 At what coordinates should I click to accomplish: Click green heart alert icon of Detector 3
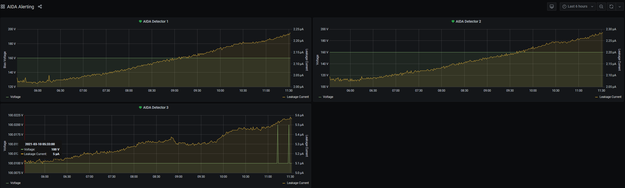pos(140,107)
